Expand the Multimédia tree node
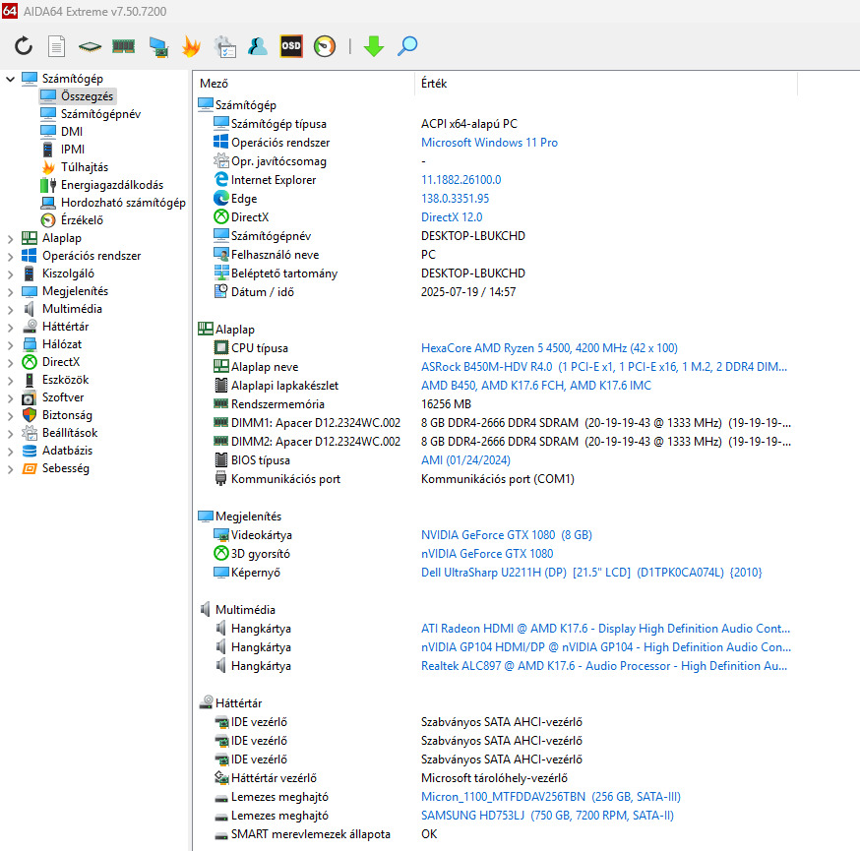860x851 pixels. tap(10, 309)
